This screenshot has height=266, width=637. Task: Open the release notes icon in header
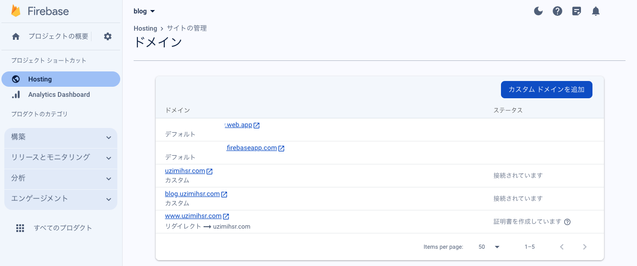pyautogui.click(x=577, y=11)
